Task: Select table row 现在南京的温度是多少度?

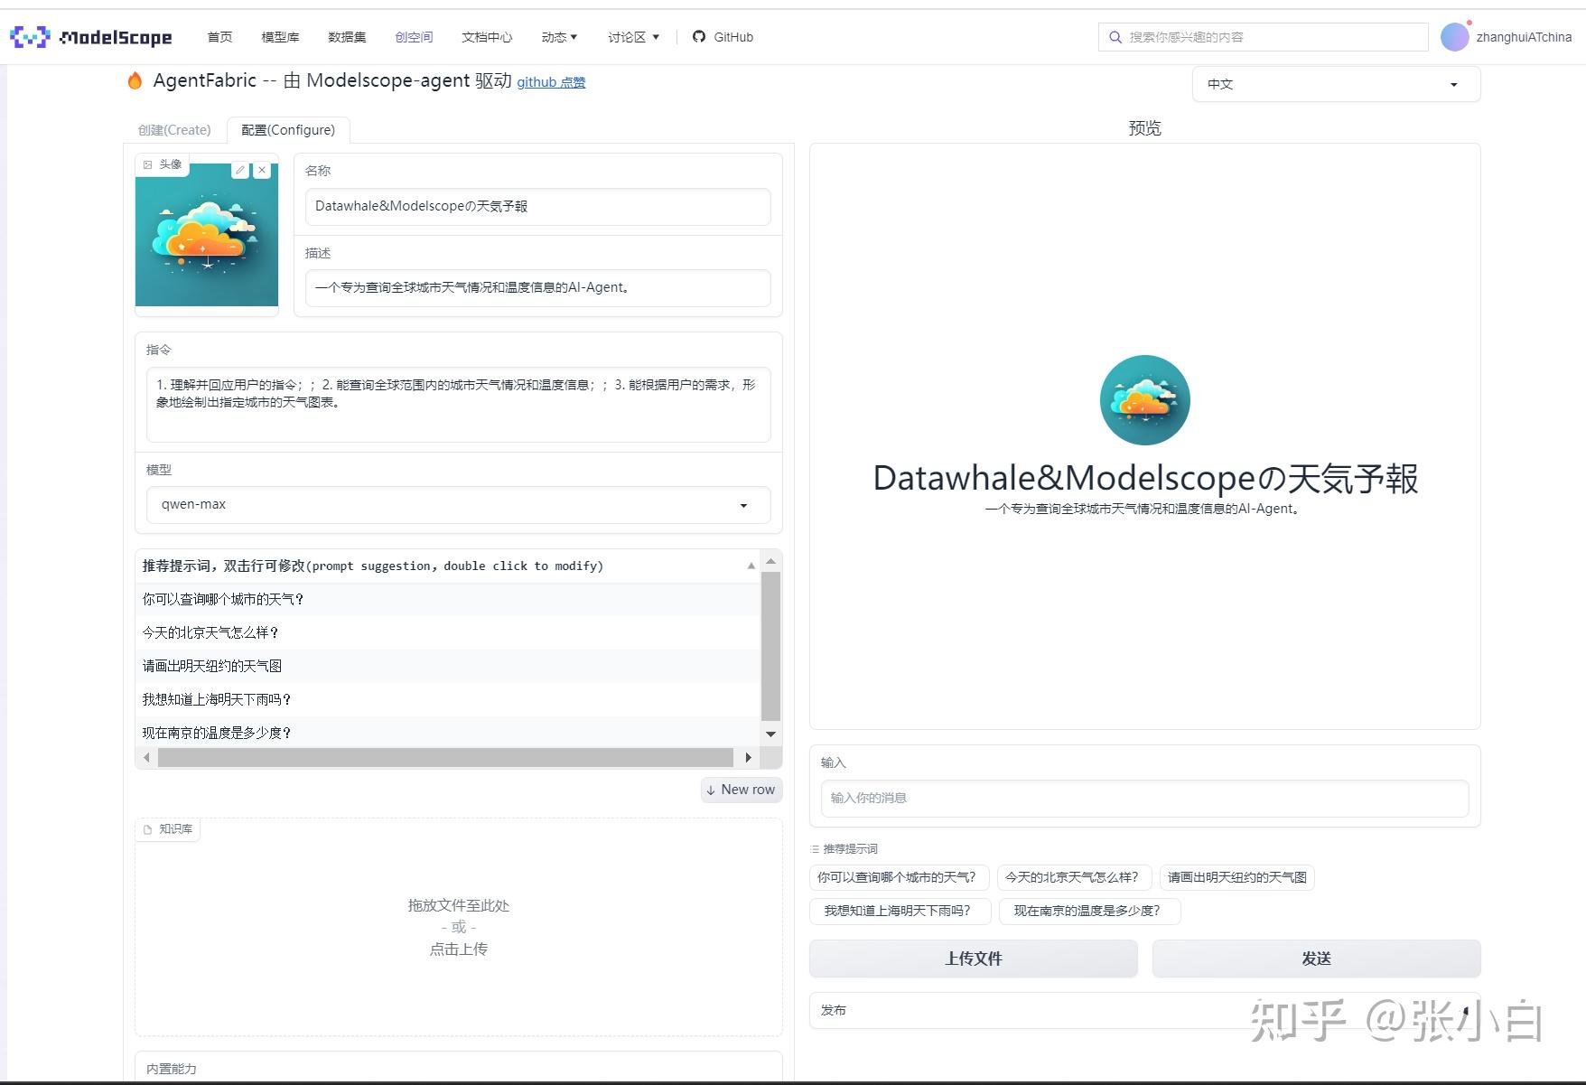Action: coord(447,733)
